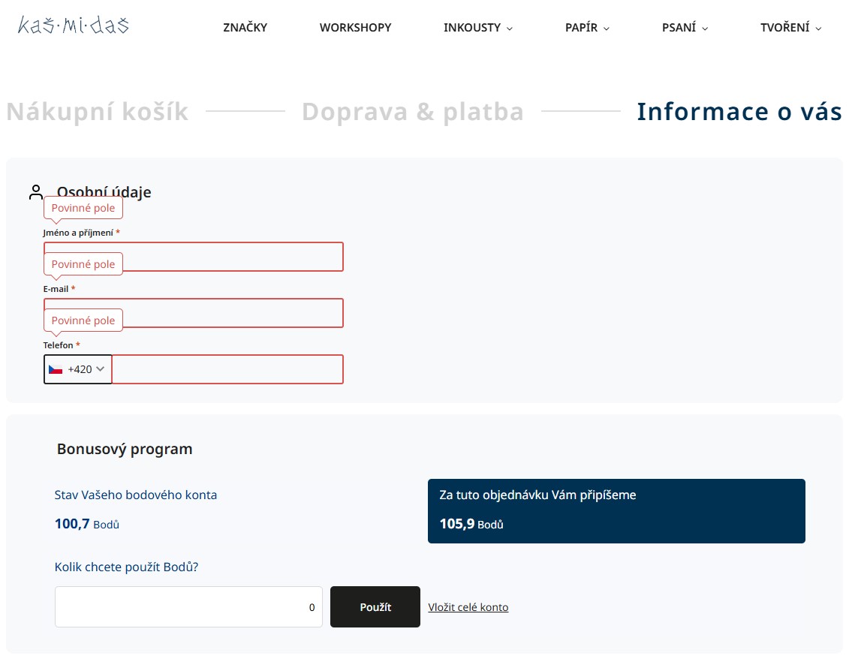Focus the Telefon number field
The image size is (849, 656).
click(x=227, y=369)
